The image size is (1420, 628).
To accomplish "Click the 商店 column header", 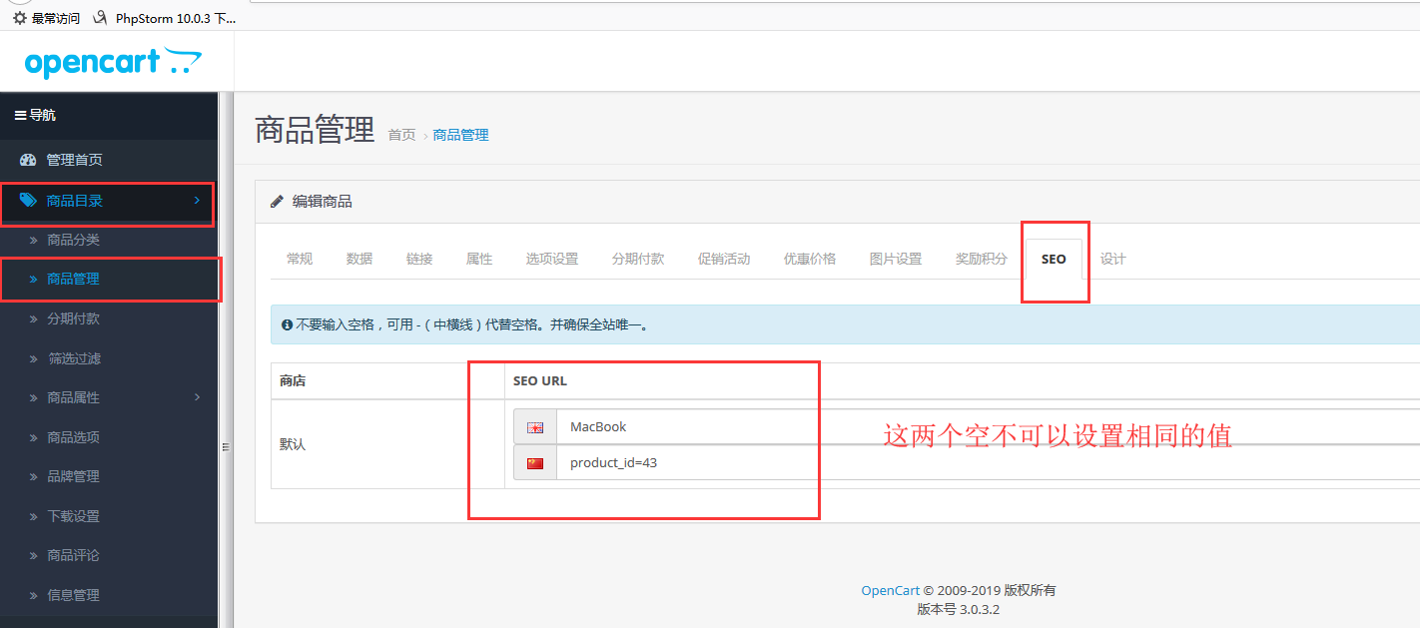I will pos(293,381).
